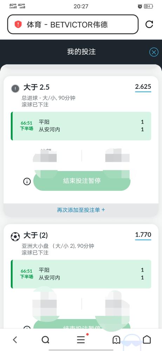Open second 平阳 vs 从安河内 match card
The height and width of the screenshot is (351, 162).
point(81,274)
